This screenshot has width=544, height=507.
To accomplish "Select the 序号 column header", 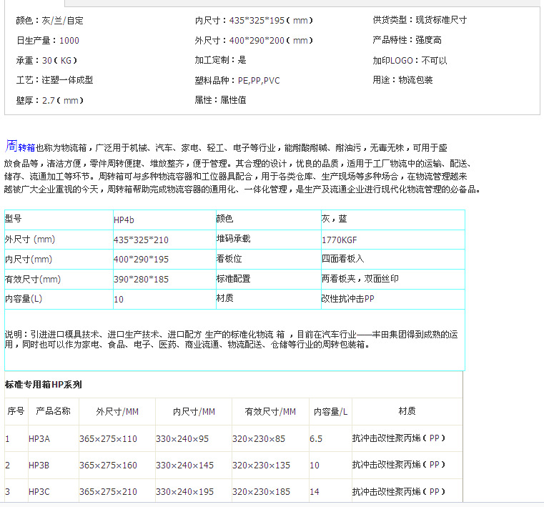I will 16,412.
